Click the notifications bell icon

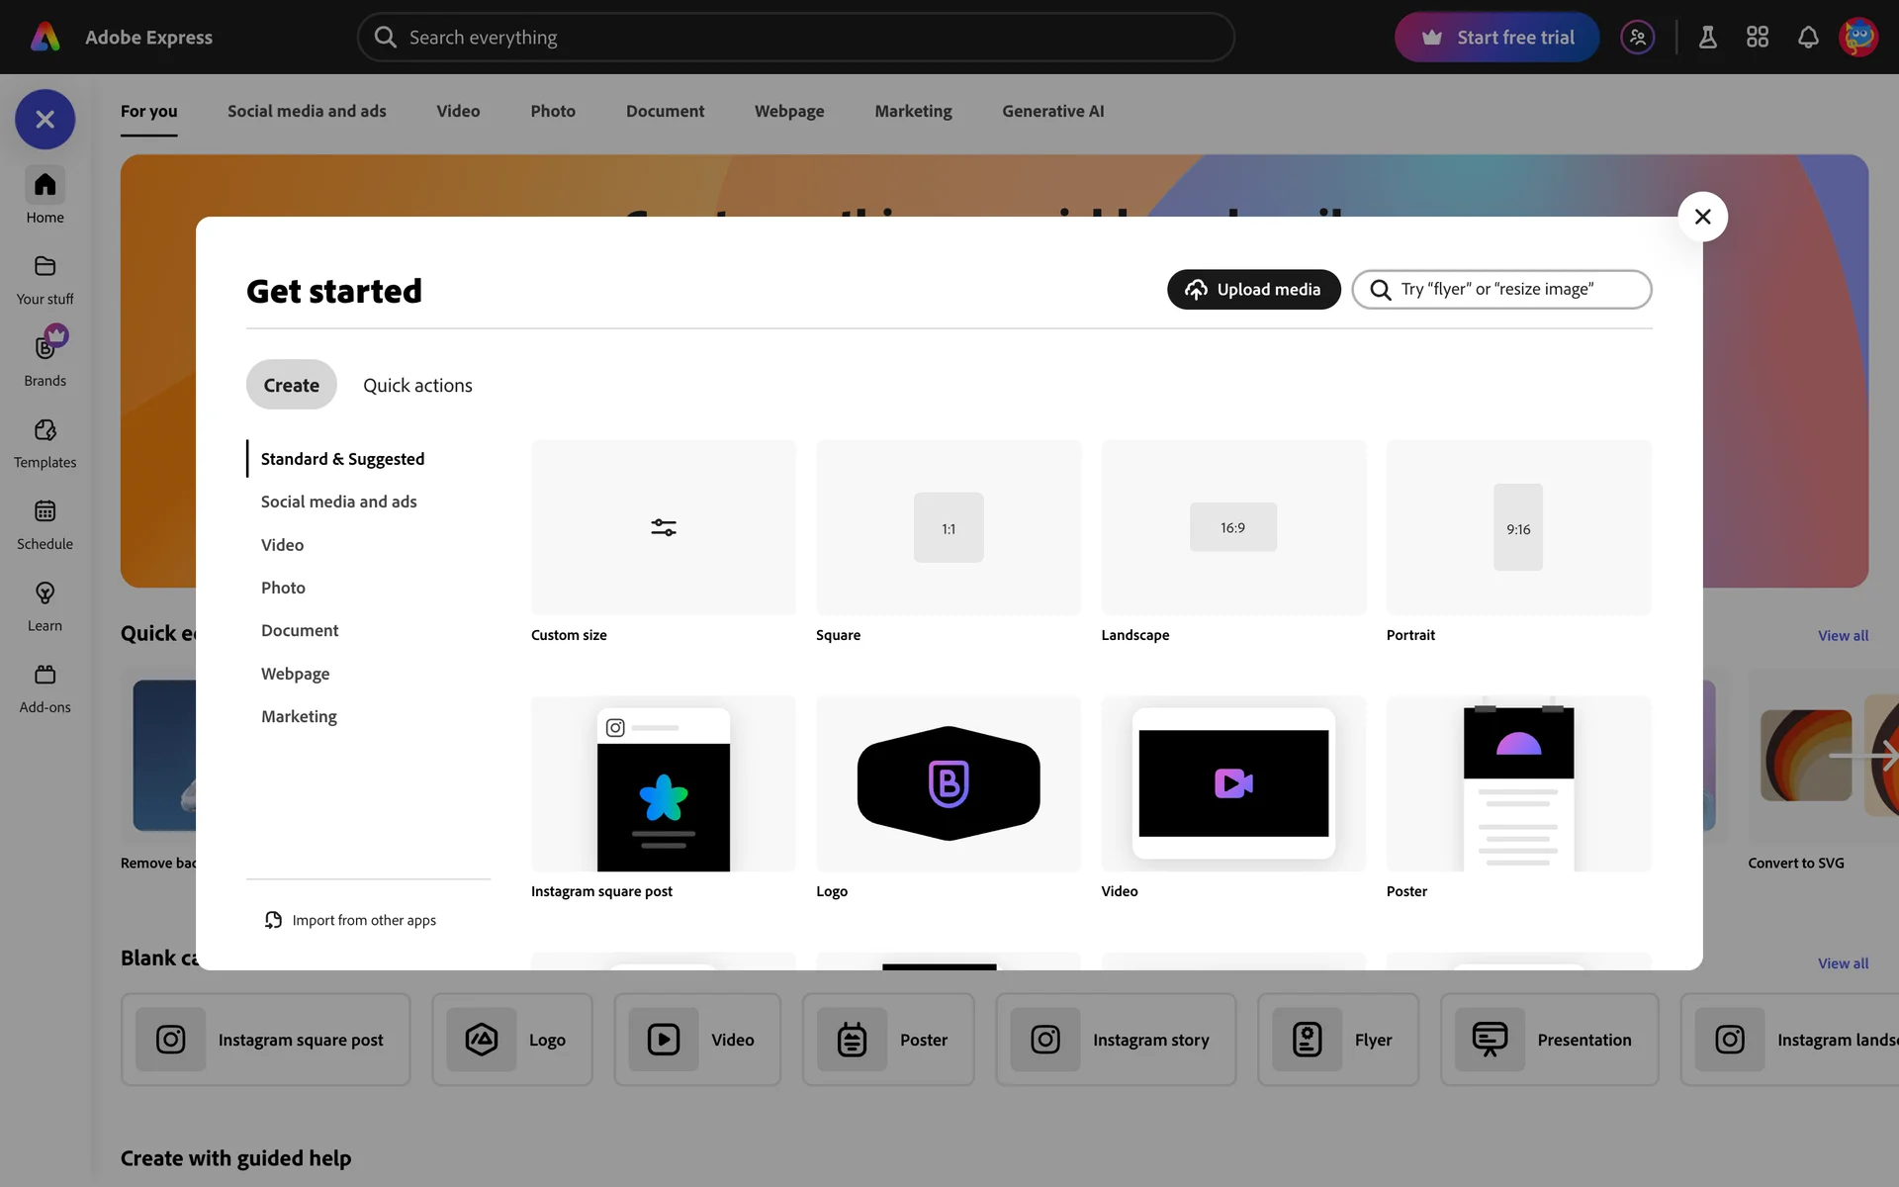coord(1807,38)
